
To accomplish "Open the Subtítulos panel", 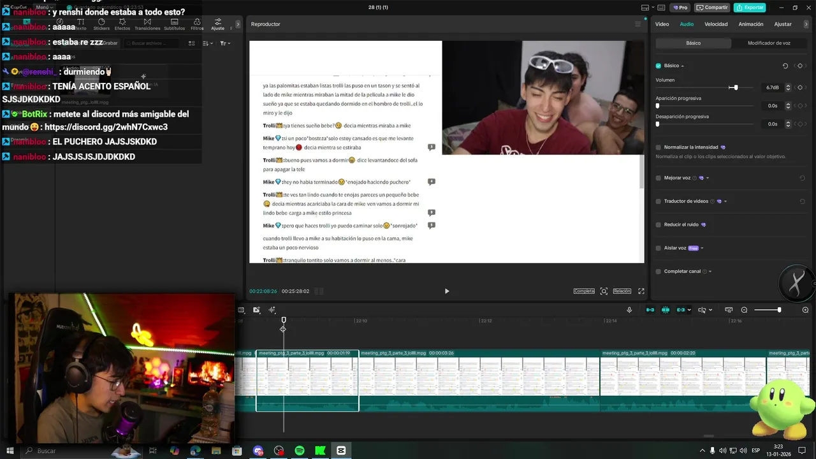I will pos(174,24).
